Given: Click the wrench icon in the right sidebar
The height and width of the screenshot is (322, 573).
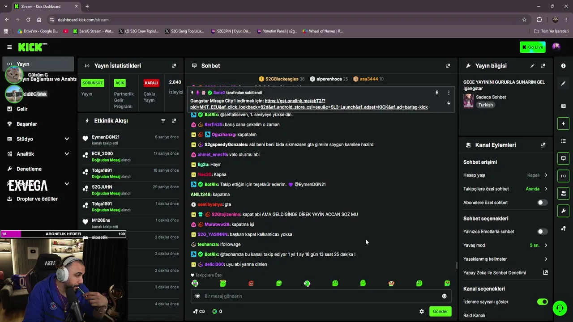Looking at the screenshot, I should [x=563, y=211].
